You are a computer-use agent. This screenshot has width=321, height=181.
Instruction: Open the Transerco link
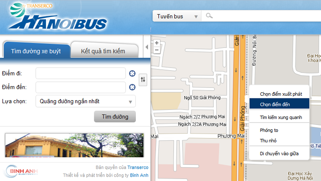click(138, 167)
